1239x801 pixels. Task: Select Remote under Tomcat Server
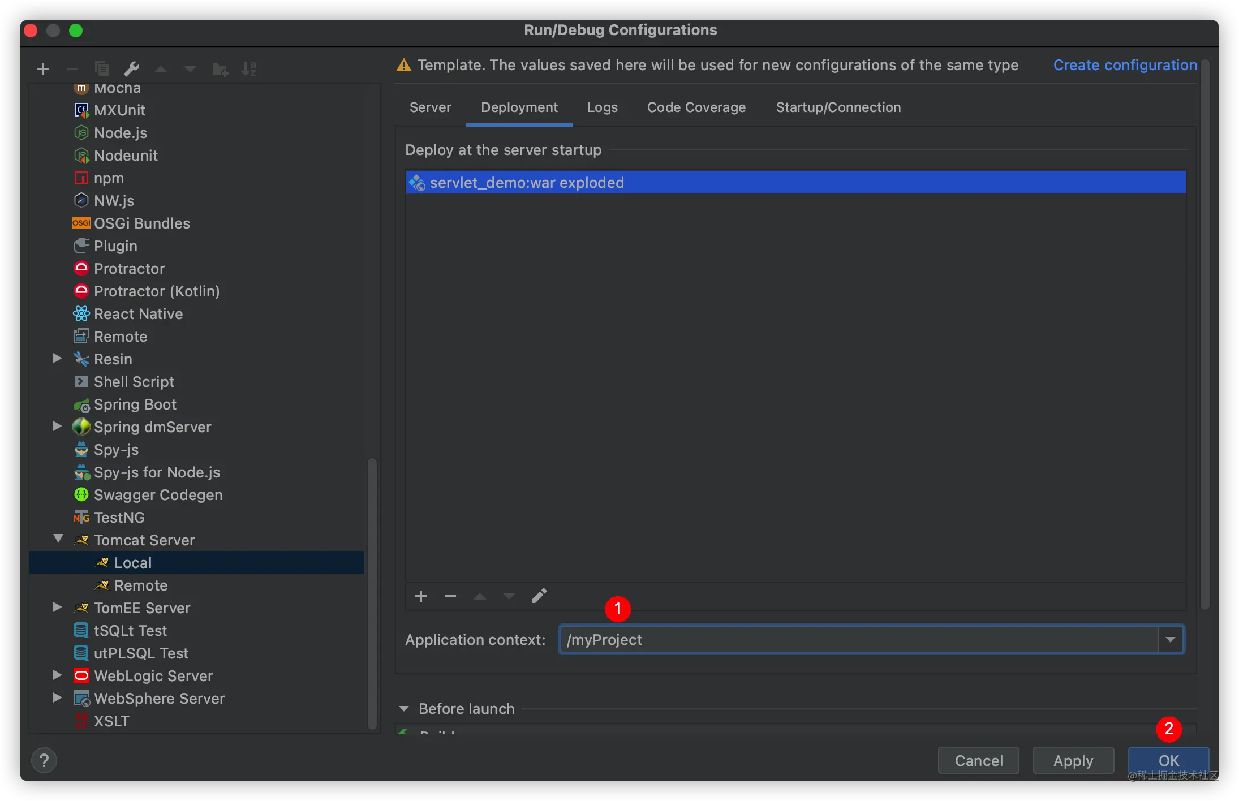coord(141,585)
